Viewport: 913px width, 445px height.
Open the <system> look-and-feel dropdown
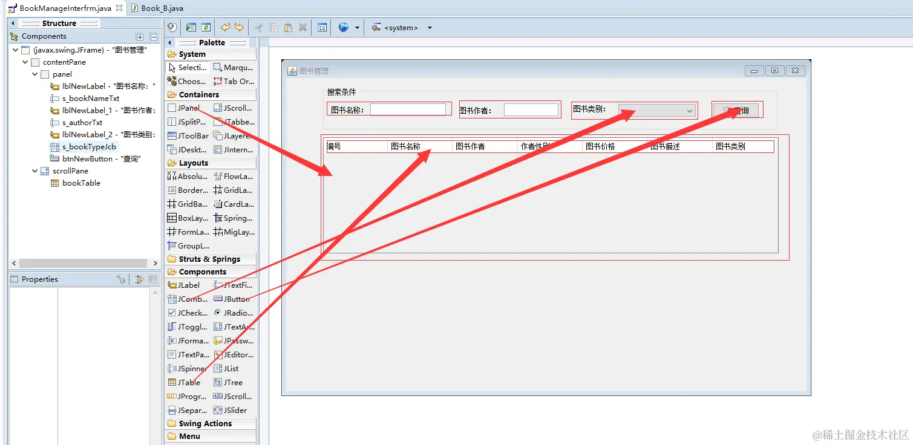(430, 28)
